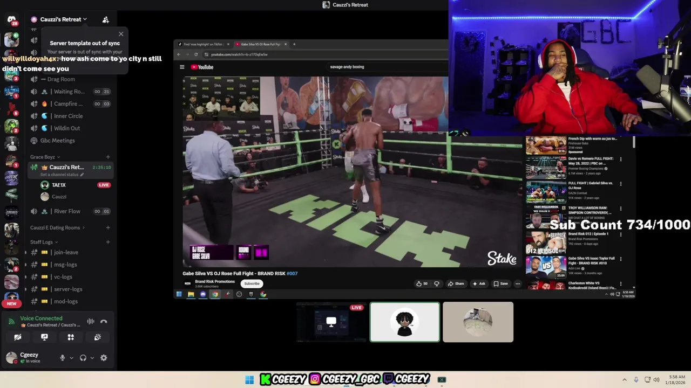Switch to Gabe Silva VS OJ Rose tab
The height and width of the screenshot is (388, 691).
click(260, 44)
